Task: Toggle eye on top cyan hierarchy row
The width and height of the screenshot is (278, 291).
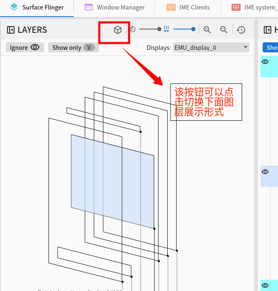Action: click(265, 61)
